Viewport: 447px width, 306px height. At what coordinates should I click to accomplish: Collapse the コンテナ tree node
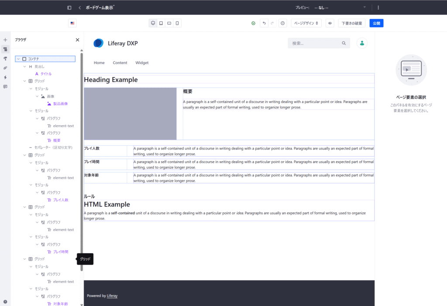click(x=18, y=59)
